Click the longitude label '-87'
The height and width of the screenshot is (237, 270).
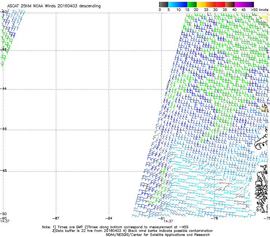point(56,218)
